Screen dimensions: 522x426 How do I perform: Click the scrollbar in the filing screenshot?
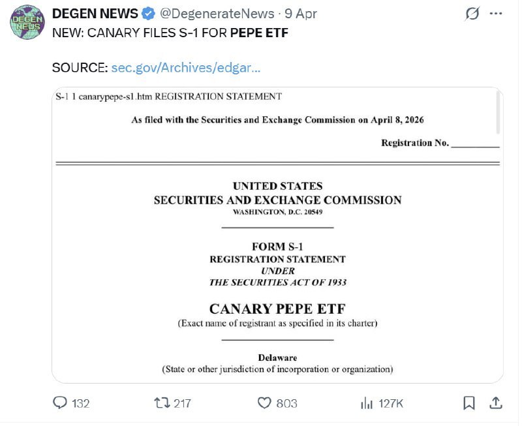[499, 111]
